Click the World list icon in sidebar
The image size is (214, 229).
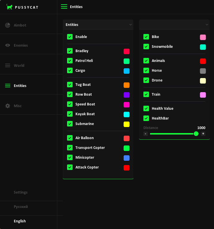click(x=8, y=65)
